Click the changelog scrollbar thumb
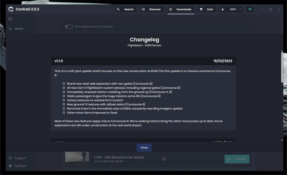Viewport: 287px width, 175px height. [282, 67]
